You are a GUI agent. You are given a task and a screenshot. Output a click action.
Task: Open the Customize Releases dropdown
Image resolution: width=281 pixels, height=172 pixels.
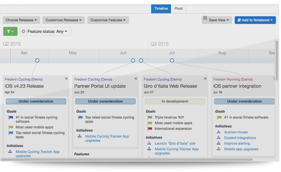tap(64, 20)
